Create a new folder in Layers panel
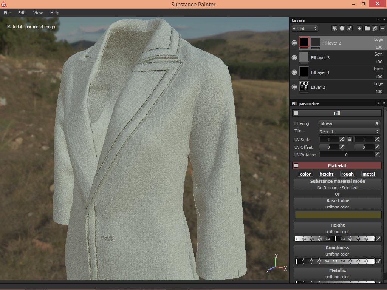Viewport: 387px width, 290px height. (x=367, y=28)
